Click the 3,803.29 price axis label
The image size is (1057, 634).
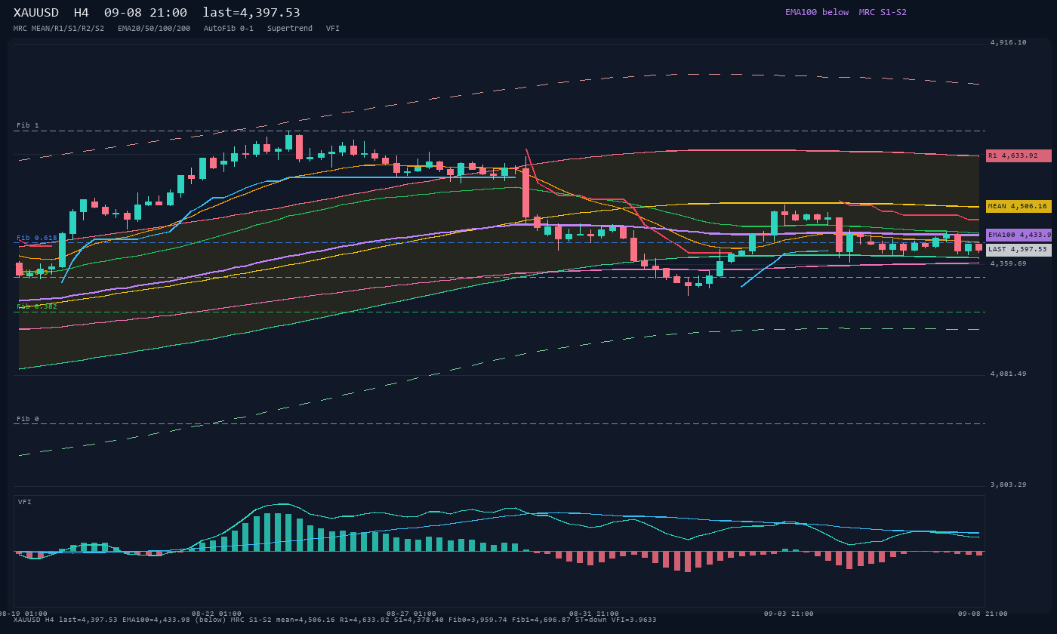[x=1008, y=485]
